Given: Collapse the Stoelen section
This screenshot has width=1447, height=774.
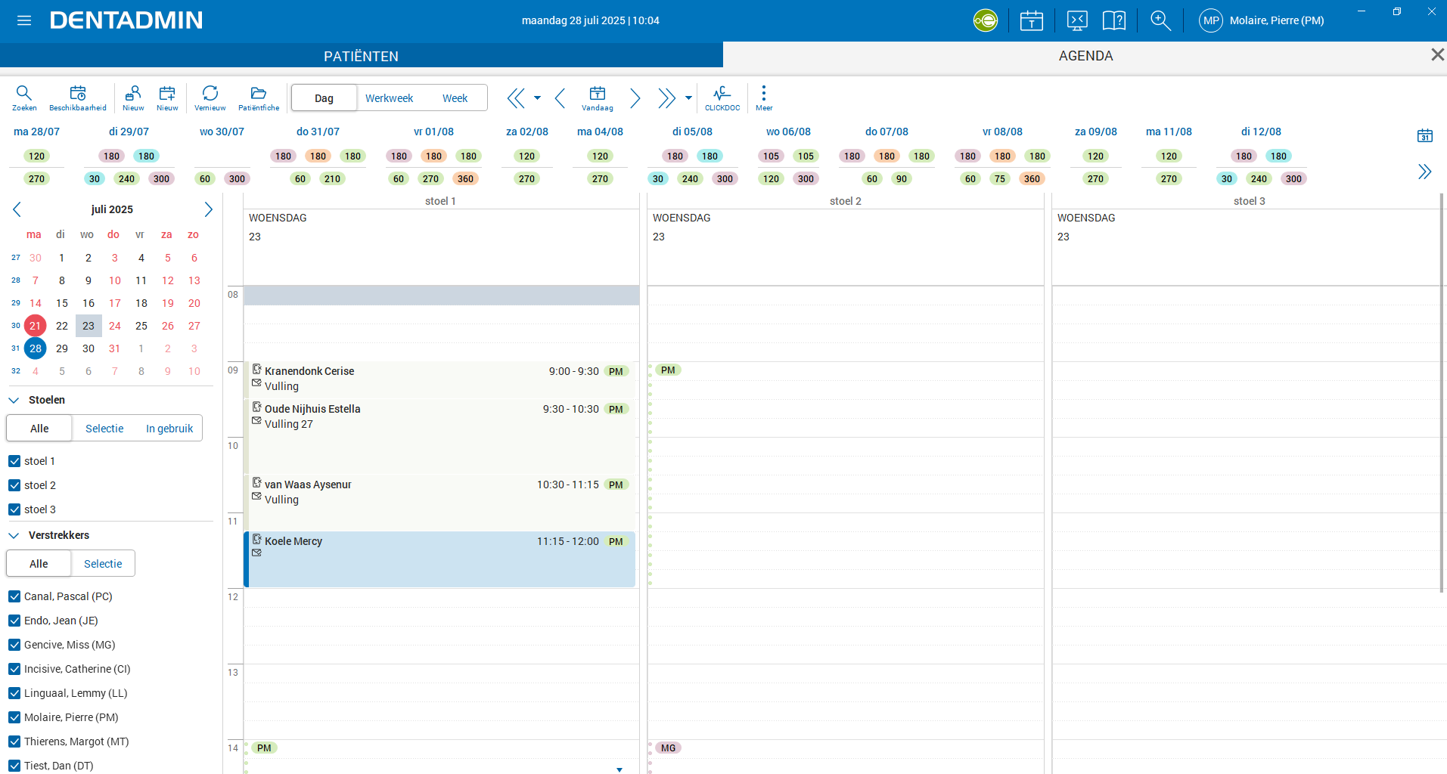Looking at the screenshot, I should pos(14,400).
